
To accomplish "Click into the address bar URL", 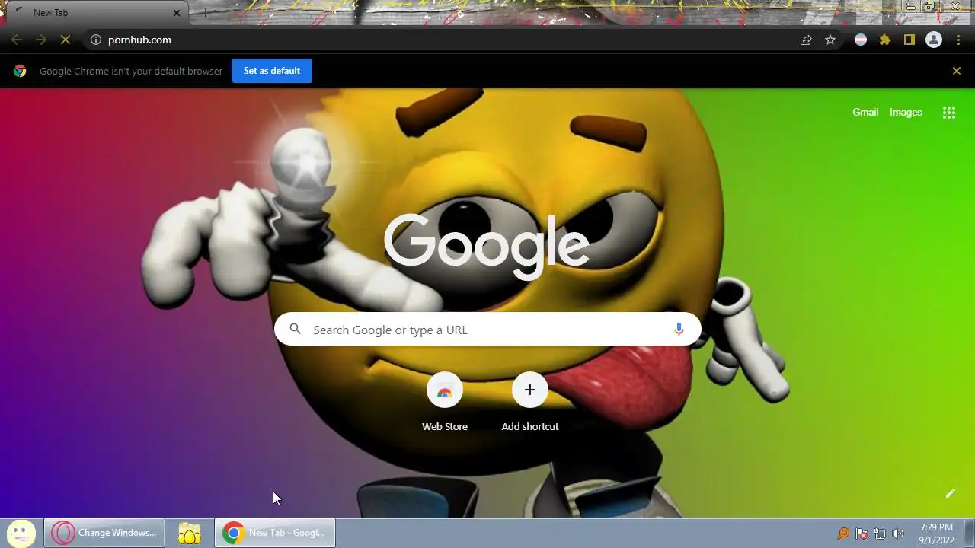I will (x=139, y=40).
